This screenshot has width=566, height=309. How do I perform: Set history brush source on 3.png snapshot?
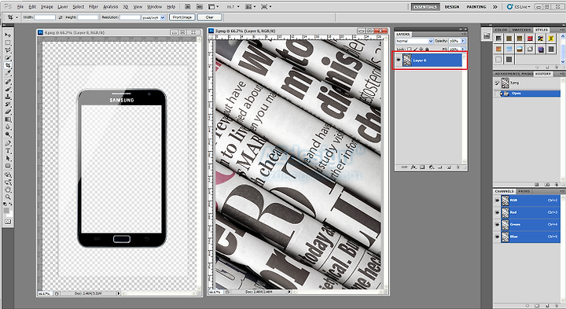tap(497, 83)
